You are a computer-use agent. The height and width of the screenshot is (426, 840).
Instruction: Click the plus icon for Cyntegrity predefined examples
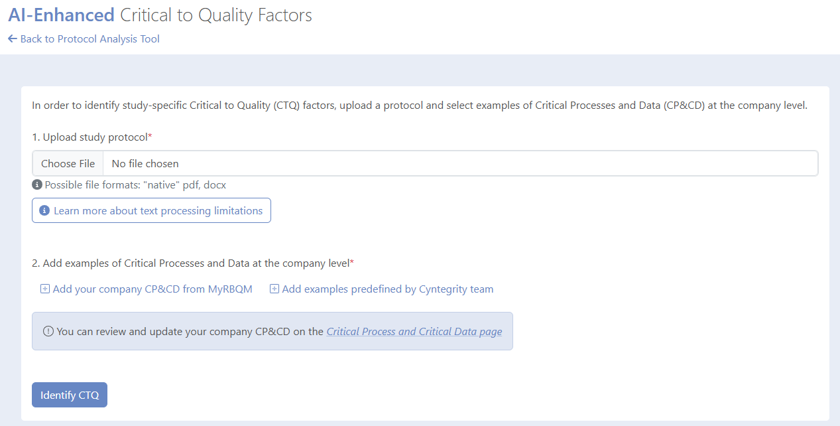(274, 289)
